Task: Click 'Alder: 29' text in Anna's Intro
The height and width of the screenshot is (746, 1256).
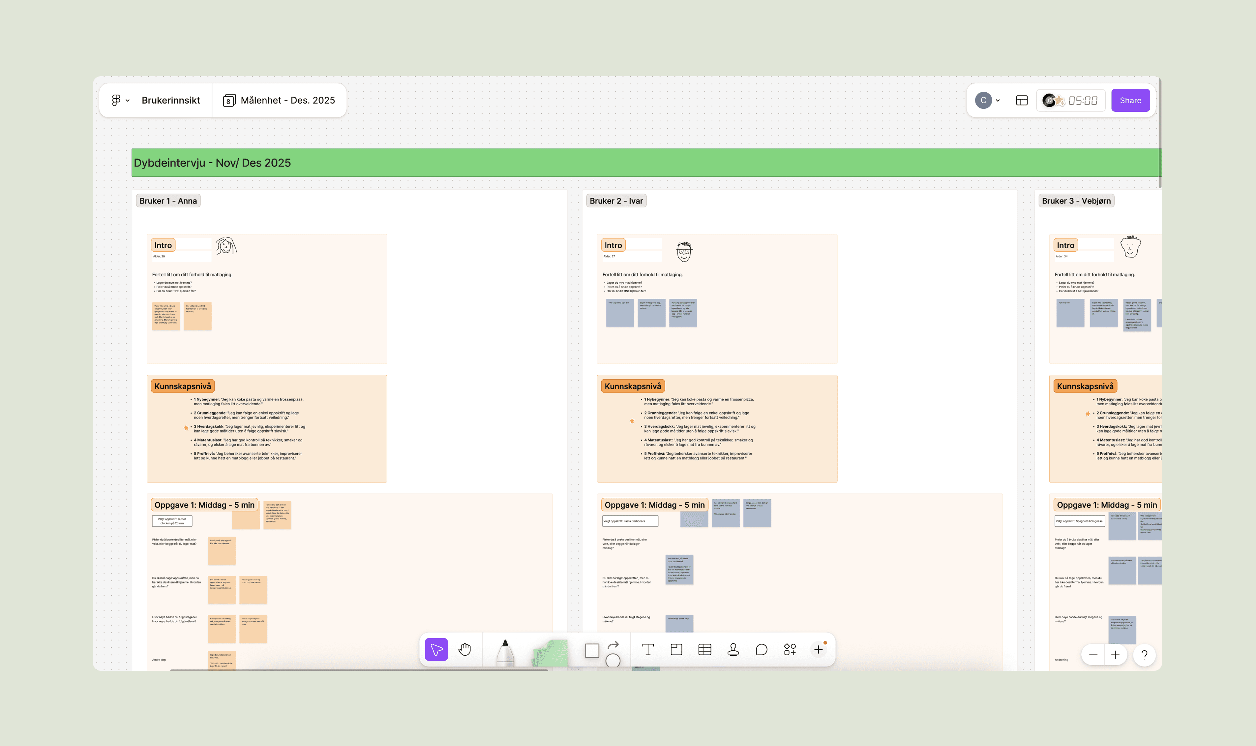Action: 159,256
